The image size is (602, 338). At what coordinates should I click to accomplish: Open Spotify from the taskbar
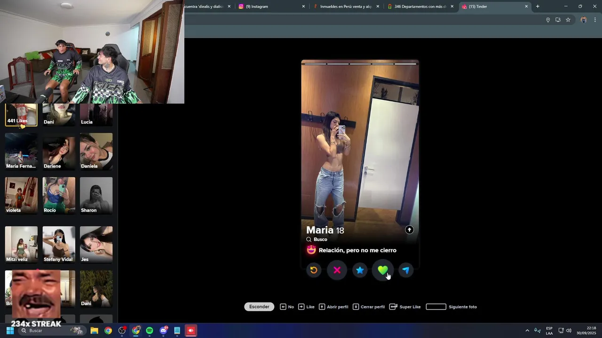(x=150, y=330)
